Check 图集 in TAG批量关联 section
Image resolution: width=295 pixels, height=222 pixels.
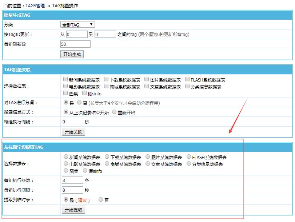pos(65,93)
